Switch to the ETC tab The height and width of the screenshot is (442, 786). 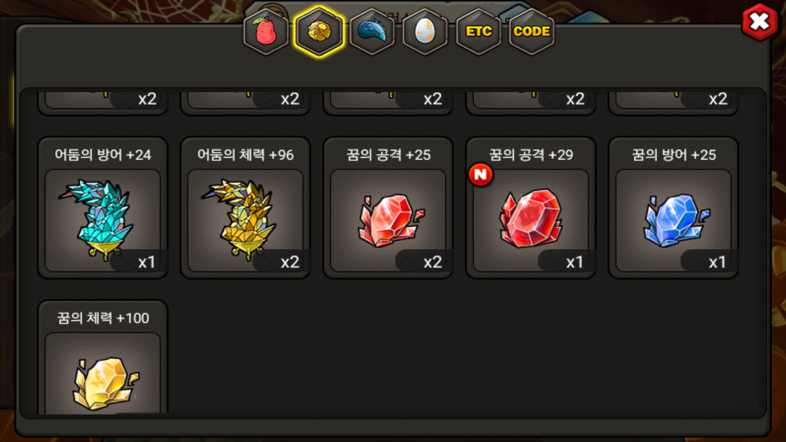(478, 32)
